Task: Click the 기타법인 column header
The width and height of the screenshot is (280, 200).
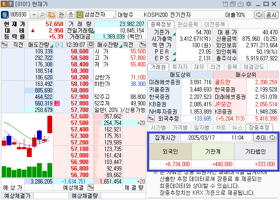Action: click(x=255, y=151)
